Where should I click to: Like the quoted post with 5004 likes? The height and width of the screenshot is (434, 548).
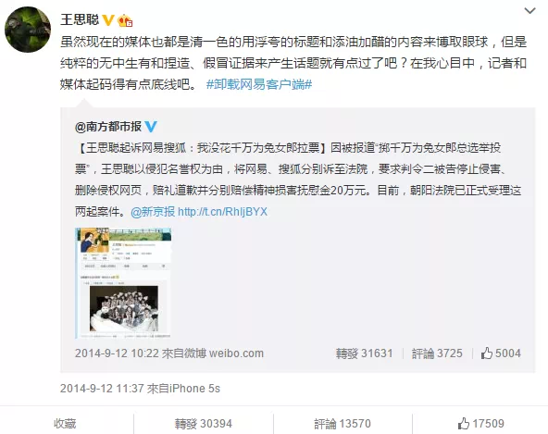501,353
